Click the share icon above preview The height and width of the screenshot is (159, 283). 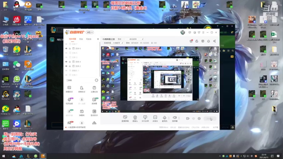214,41
